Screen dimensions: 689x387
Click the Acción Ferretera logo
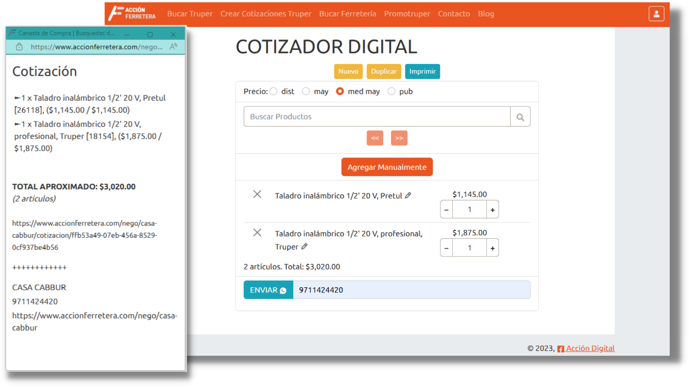pyautogui.click(x=132, y=14)
